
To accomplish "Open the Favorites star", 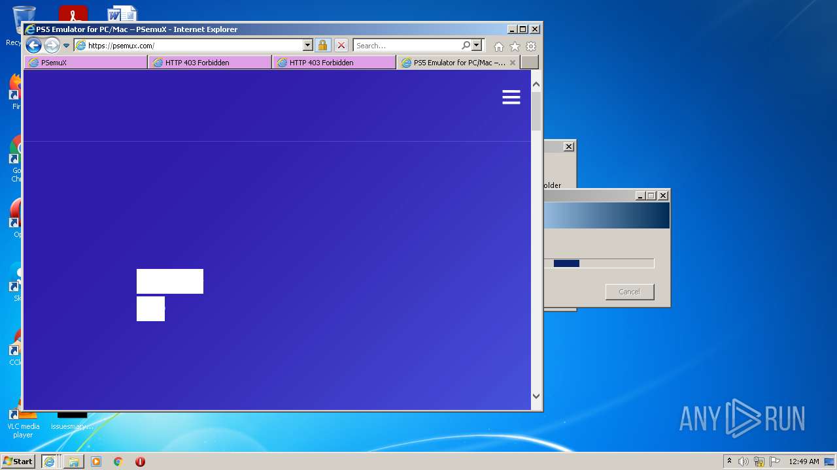I will point(515,46).
